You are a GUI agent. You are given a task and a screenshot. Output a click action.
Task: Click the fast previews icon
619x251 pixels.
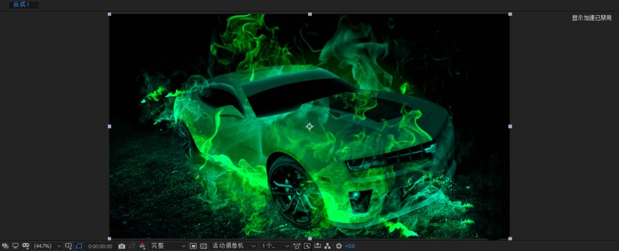click(x=307, y=245)
